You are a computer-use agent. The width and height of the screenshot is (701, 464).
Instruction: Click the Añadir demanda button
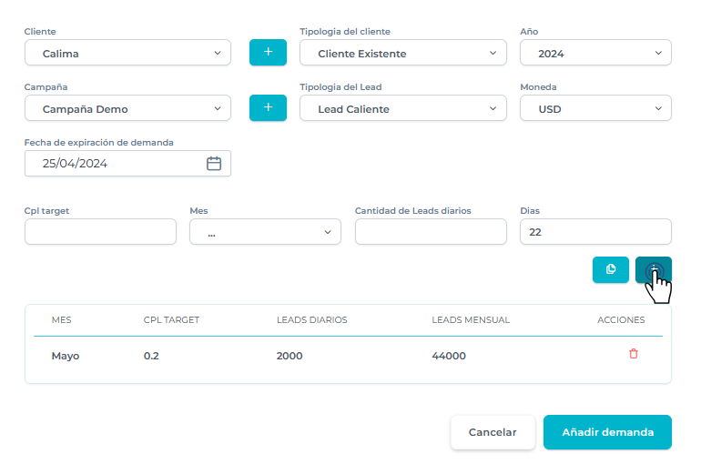click(x=607, y=432)
